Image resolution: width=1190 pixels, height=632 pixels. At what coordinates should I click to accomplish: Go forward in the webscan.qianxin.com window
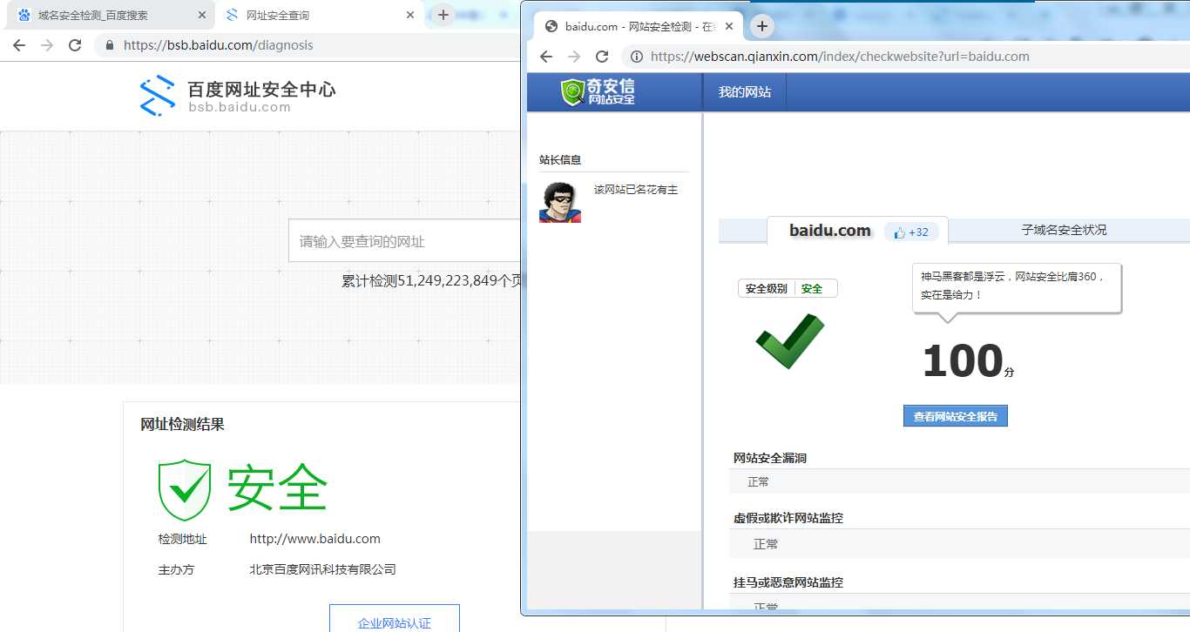pos(574,57)
